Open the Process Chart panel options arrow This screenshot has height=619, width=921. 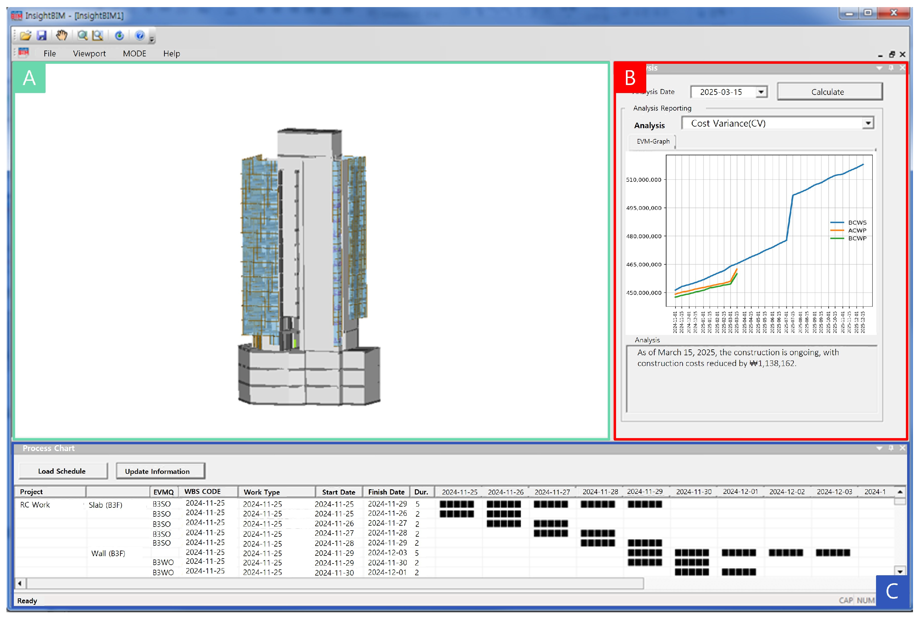879,448
